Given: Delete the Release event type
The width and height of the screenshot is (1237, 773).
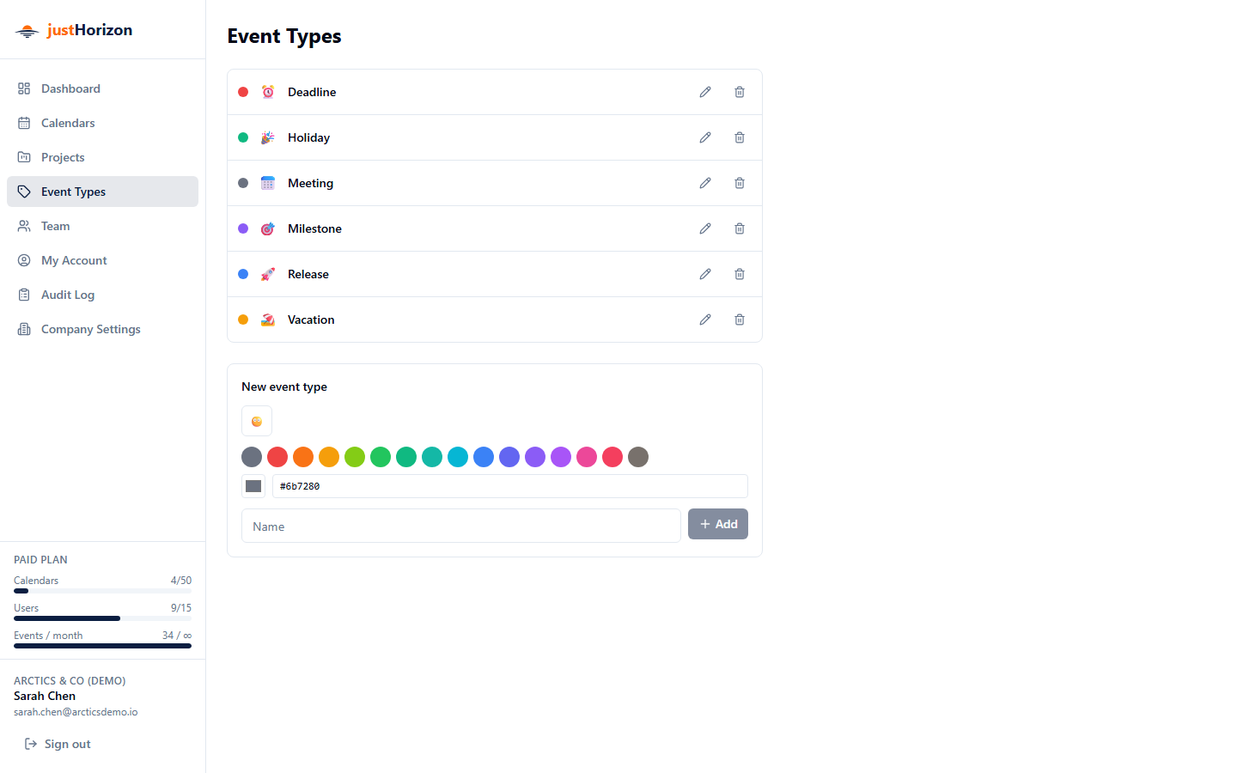Looking at the screenshot, I should click(740, 274).
